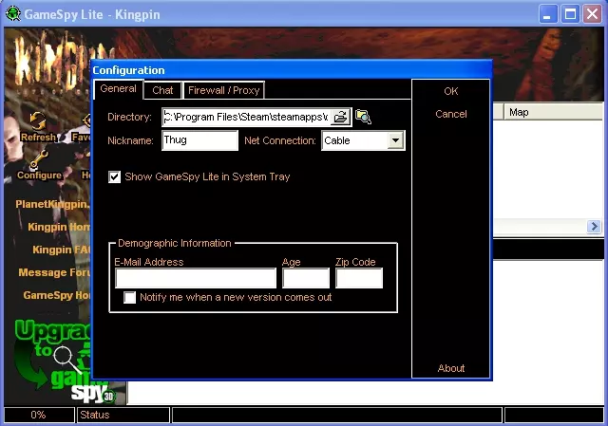Toggle Show GameSpy Lite in System Tray
608x426 pixels.
click(x=114, y=177)
